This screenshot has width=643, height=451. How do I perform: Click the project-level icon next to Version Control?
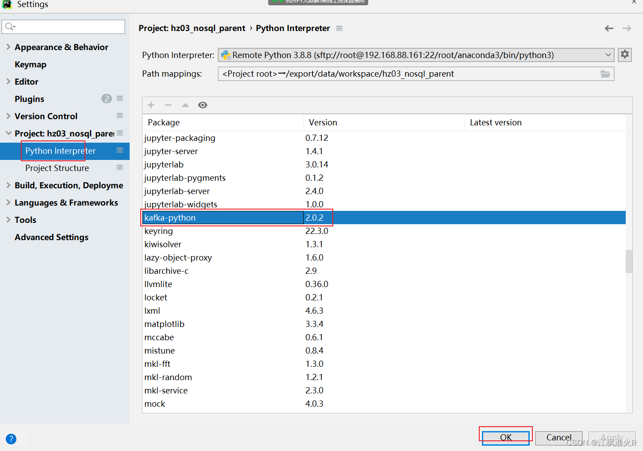click(x=120, y=116)
